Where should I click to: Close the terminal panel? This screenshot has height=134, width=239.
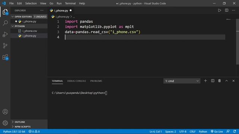click(233, 81)
